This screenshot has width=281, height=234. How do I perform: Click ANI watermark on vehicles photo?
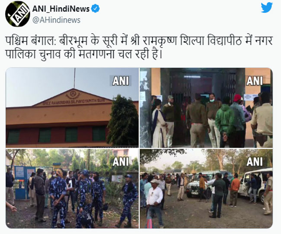click(255, 162)
